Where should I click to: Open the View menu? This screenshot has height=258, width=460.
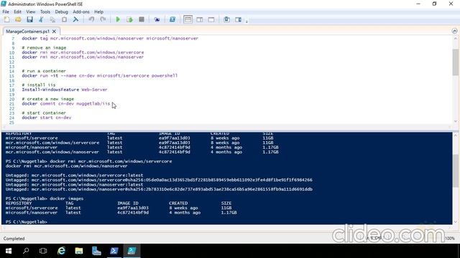coord(30,11)
